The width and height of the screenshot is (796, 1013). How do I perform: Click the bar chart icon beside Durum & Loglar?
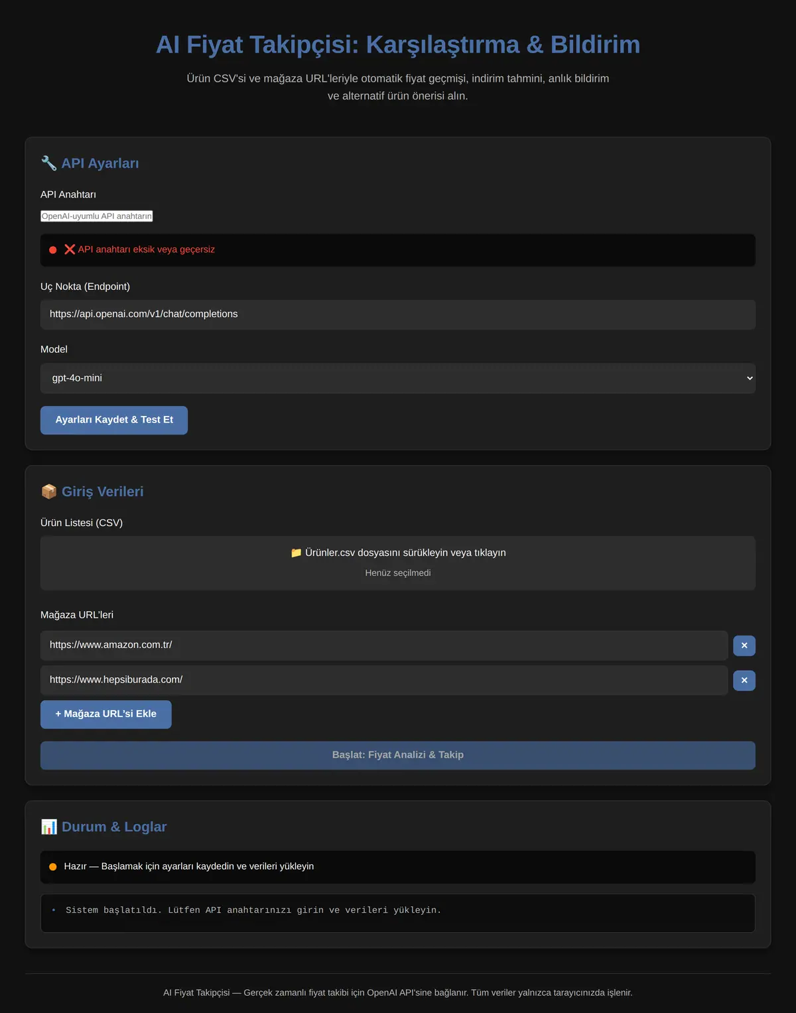click(48, 827)
